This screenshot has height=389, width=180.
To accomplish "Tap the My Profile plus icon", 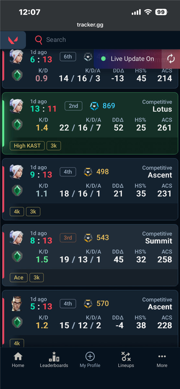I will click(90, 356).
